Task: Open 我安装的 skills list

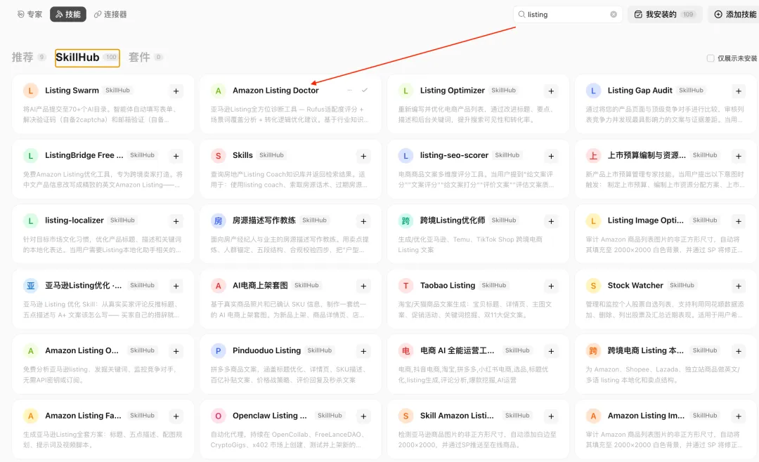Action: (x=665, y=15)
